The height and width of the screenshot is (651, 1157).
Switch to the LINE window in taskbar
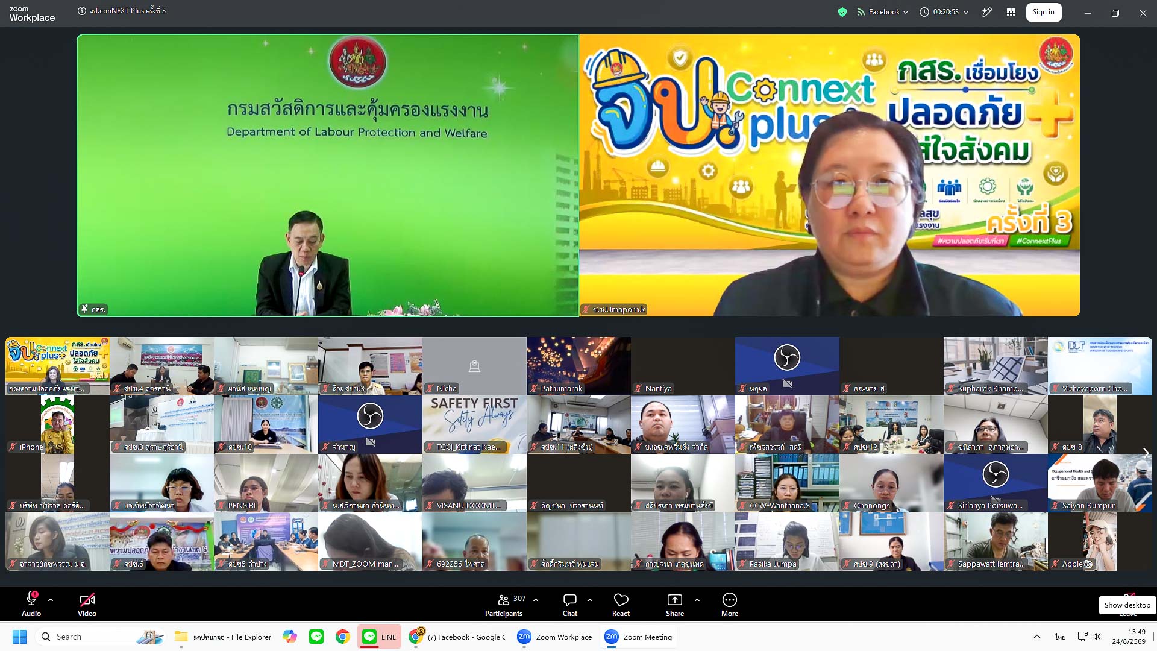[x=379, y=637]
